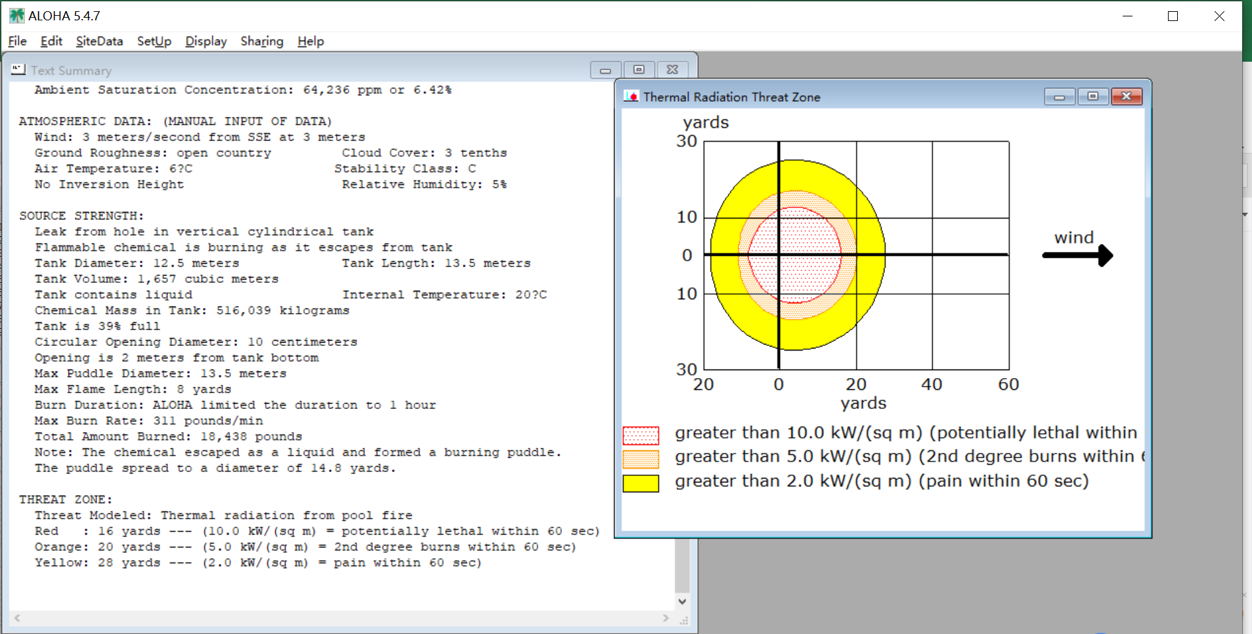Screen dimensions: 1252x634
Task: Click the "wind" label on the chart
Action: tap(1074, 238)
